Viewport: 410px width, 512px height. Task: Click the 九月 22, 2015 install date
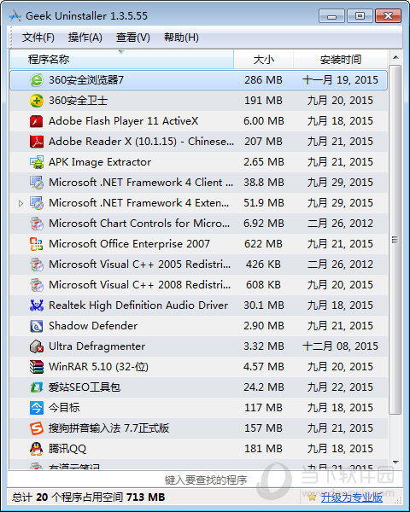tap(340, 387)
